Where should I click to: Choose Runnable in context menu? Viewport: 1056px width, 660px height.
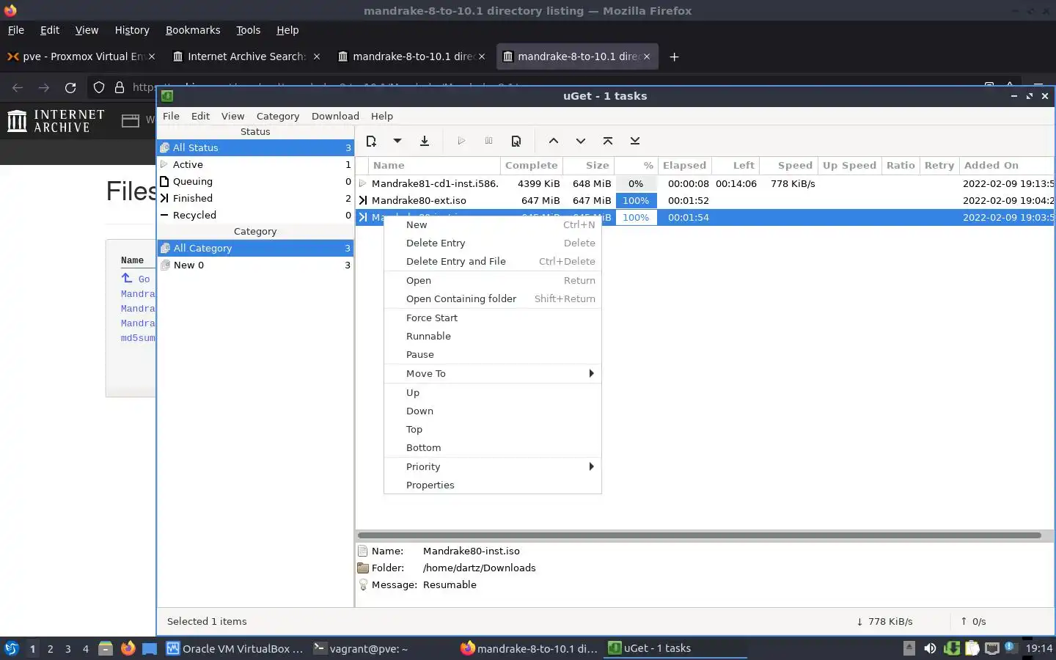pos(492,336)
